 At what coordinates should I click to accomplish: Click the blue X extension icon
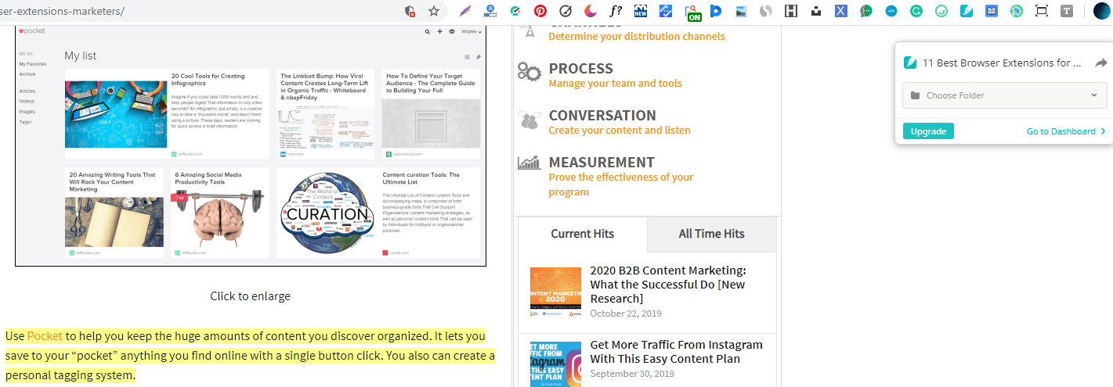pyautogui.click(x=840, y=11)
